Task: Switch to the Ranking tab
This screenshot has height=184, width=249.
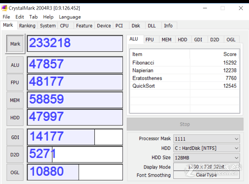Action: pos(27,26)
